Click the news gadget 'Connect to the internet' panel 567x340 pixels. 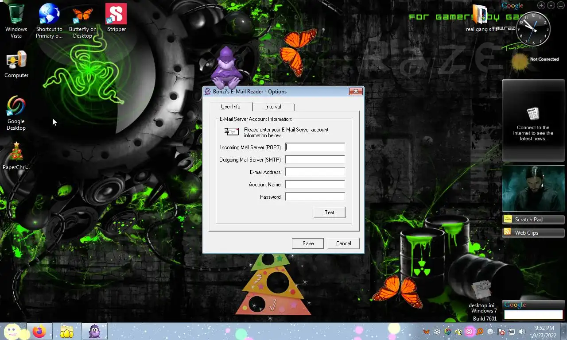(533, 120)
